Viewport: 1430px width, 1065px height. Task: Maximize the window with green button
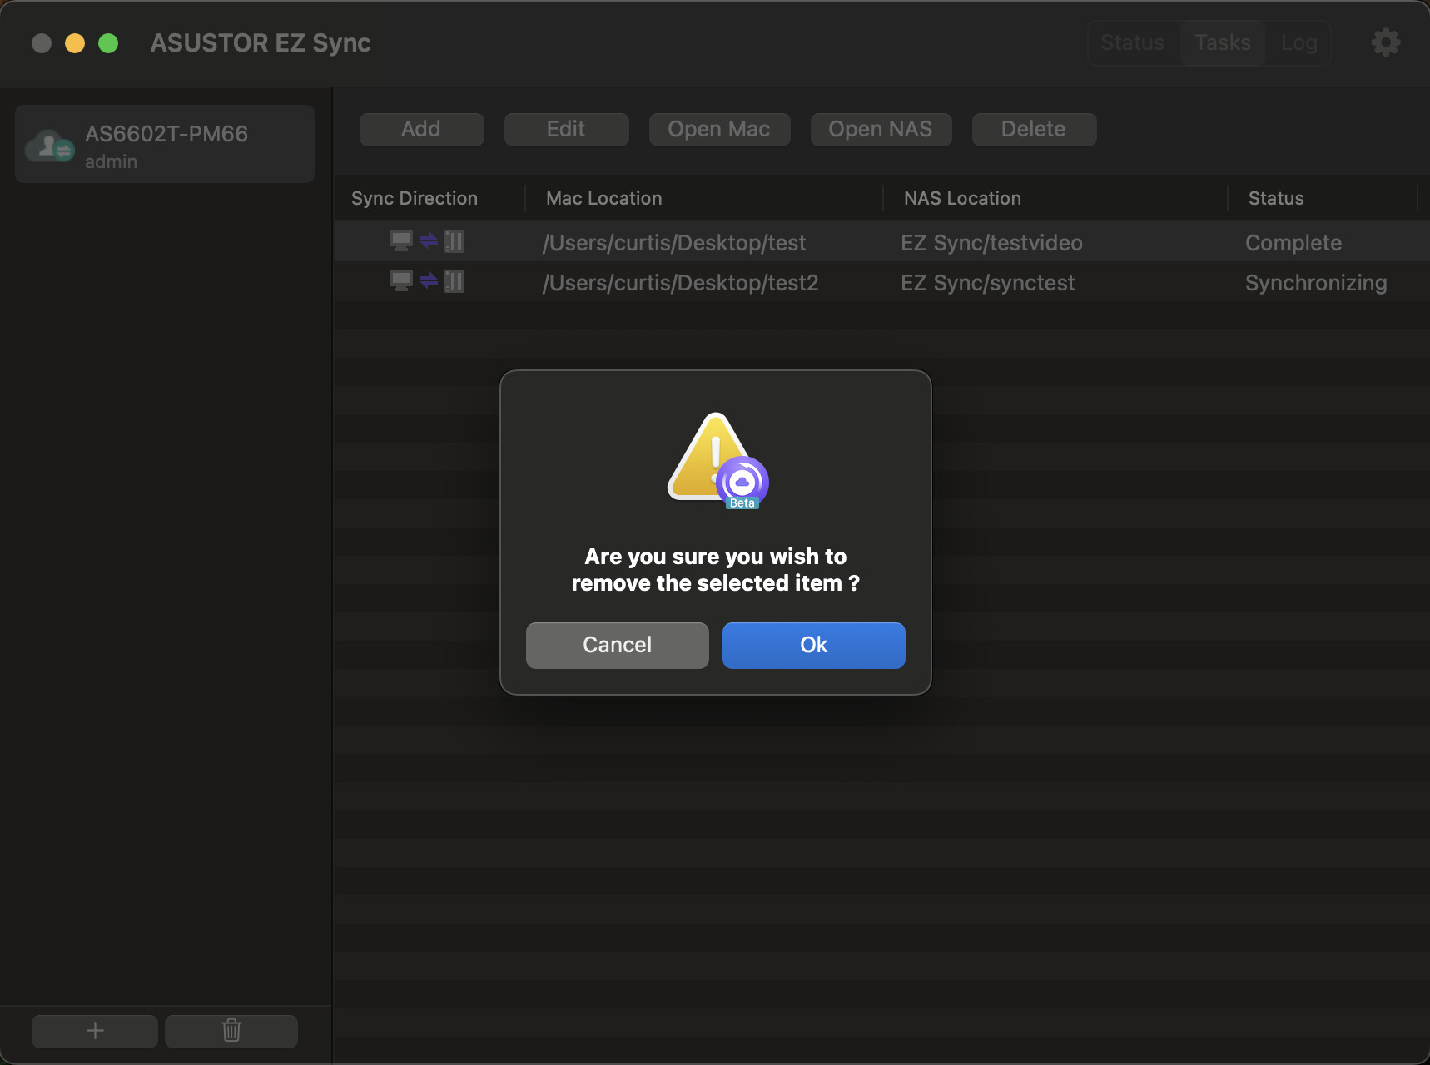(108, 43)
